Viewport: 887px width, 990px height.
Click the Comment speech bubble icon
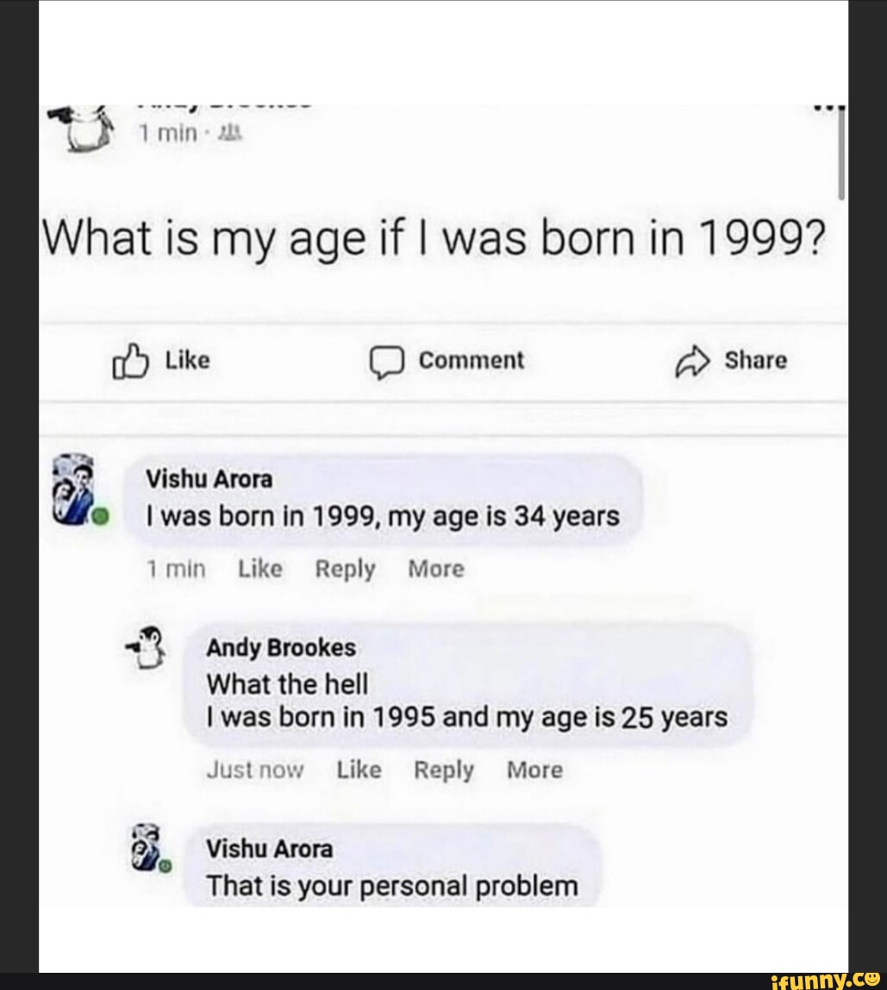386,362
